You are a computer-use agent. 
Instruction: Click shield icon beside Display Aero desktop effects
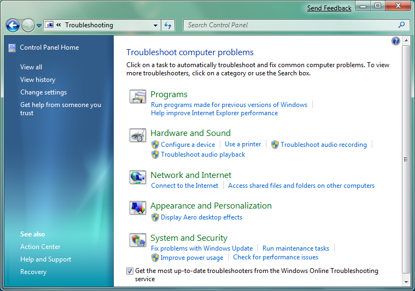pyautogui.click(x=155, y=217)
